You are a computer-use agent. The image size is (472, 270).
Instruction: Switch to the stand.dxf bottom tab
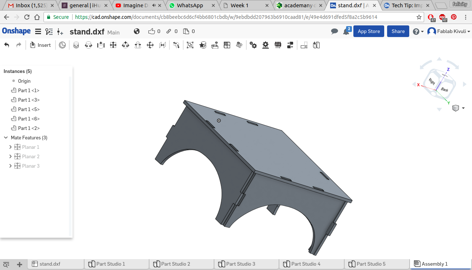[50, 264]
